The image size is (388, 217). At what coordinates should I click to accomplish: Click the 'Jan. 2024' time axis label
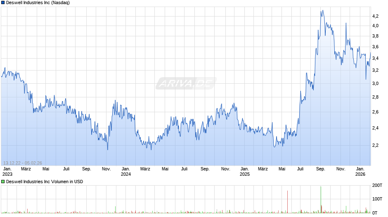(x=126, y=172)
